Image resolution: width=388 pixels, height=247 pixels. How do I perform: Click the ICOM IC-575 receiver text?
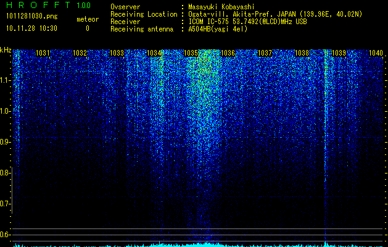tap(247, 22)
